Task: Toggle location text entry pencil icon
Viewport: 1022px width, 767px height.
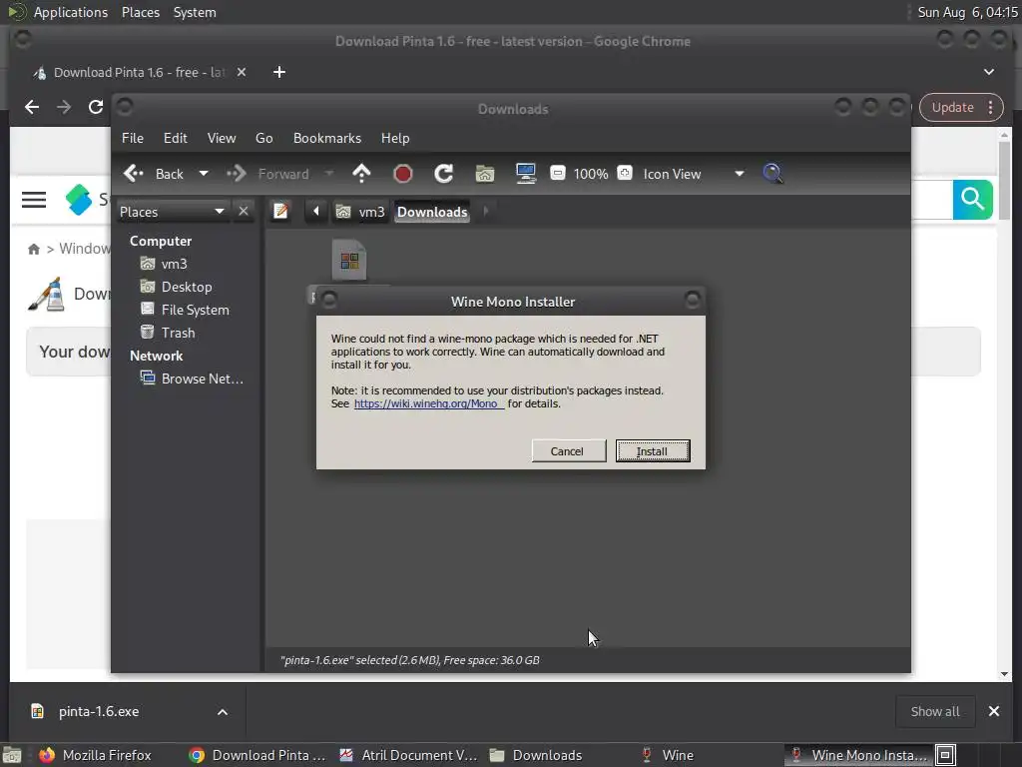Action: tap(280, 212)
